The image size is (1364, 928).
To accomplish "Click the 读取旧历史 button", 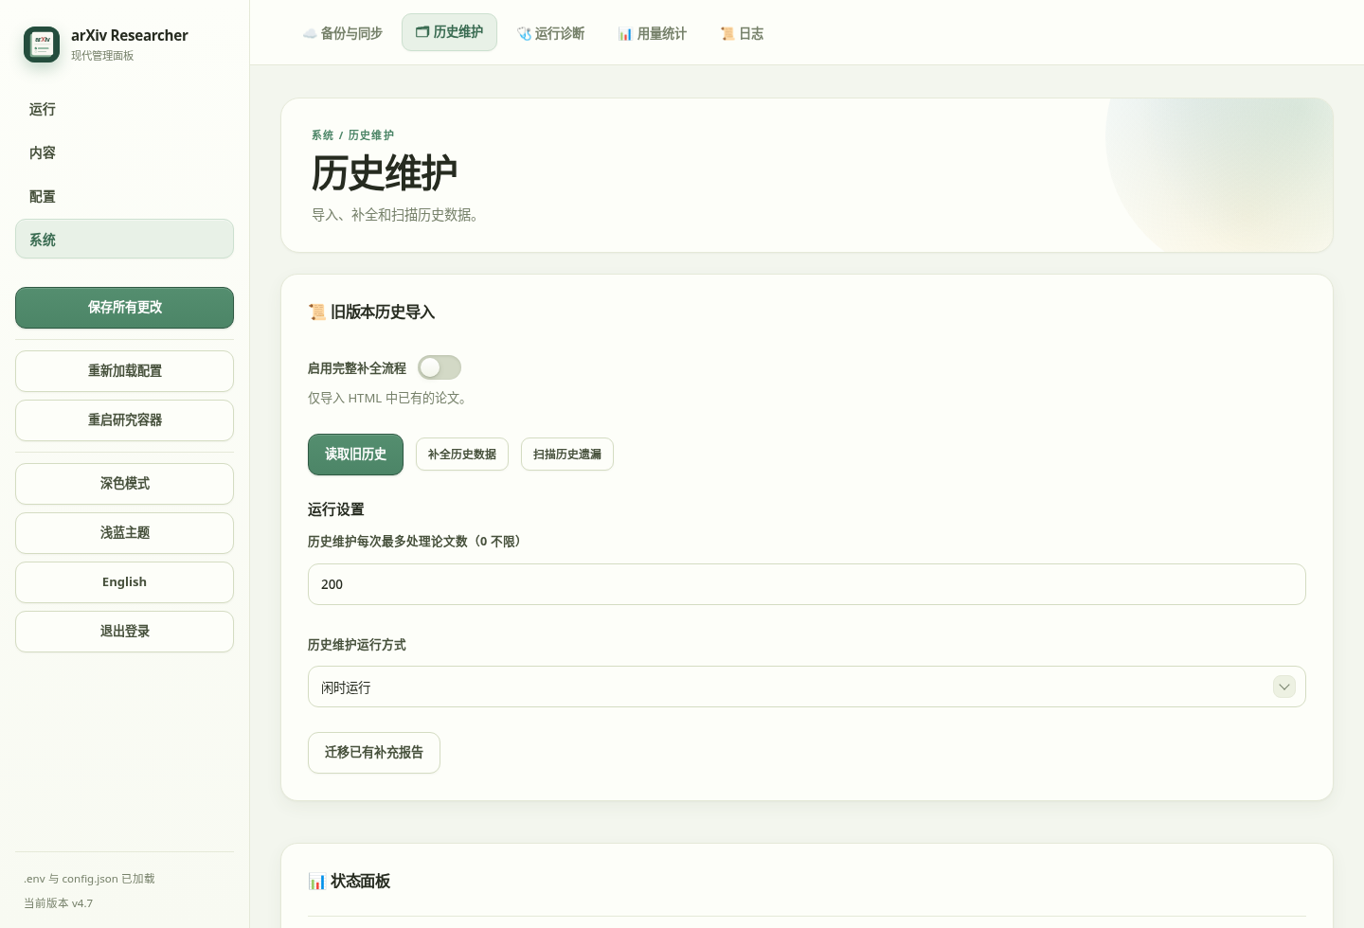I will [x=355, y=455].
